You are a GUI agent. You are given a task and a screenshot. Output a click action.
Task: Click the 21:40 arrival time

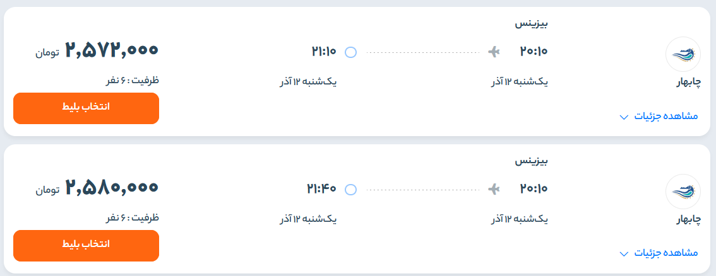321,188
